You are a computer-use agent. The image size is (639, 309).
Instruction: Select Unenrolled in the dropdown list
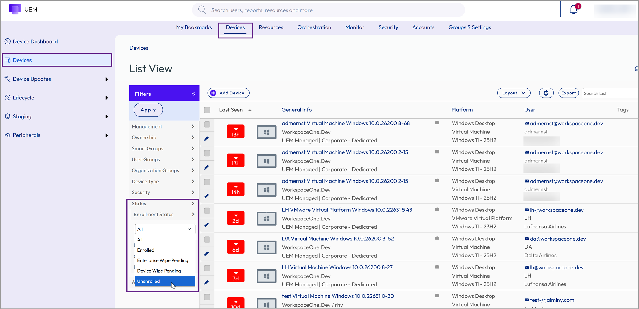tap(165, 281)
